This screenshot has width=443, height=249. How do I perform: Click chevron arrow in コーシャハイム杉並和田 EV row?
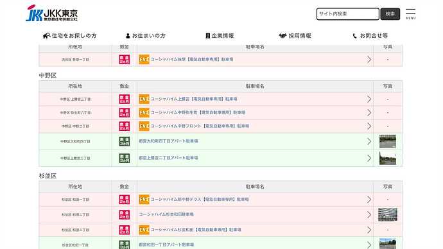click(369, 230)
